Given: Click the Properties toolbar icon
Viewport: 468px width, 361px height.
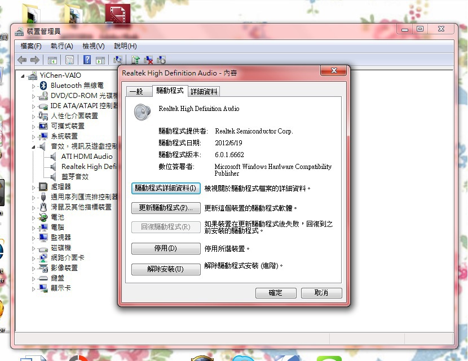Looking at the screenshot, I should pos(69,60).
